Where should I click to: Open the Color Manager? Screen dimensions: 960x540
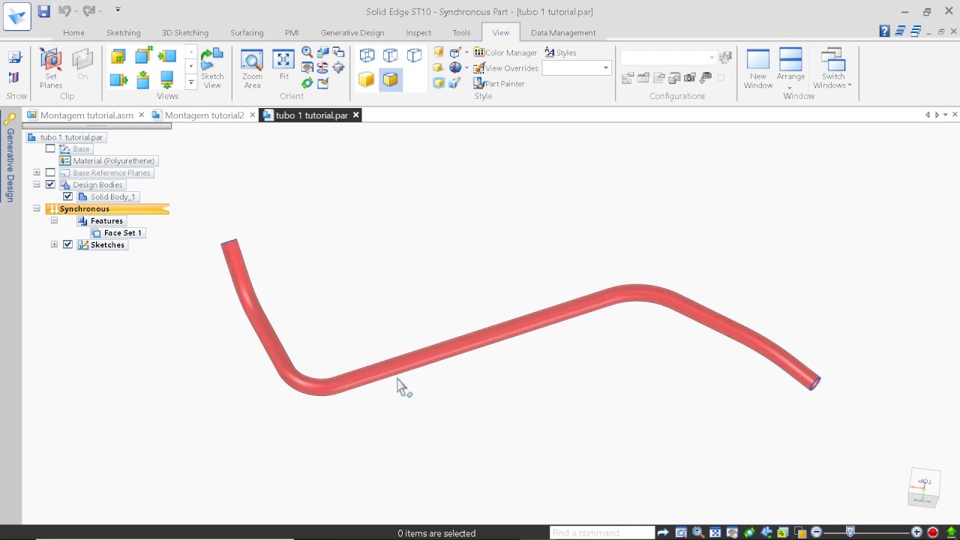coord(505,52)
